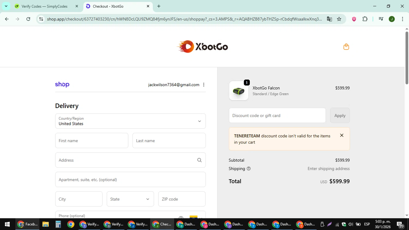Click the First name field
Screen dimensions: 409x230
tap(92, 141)
